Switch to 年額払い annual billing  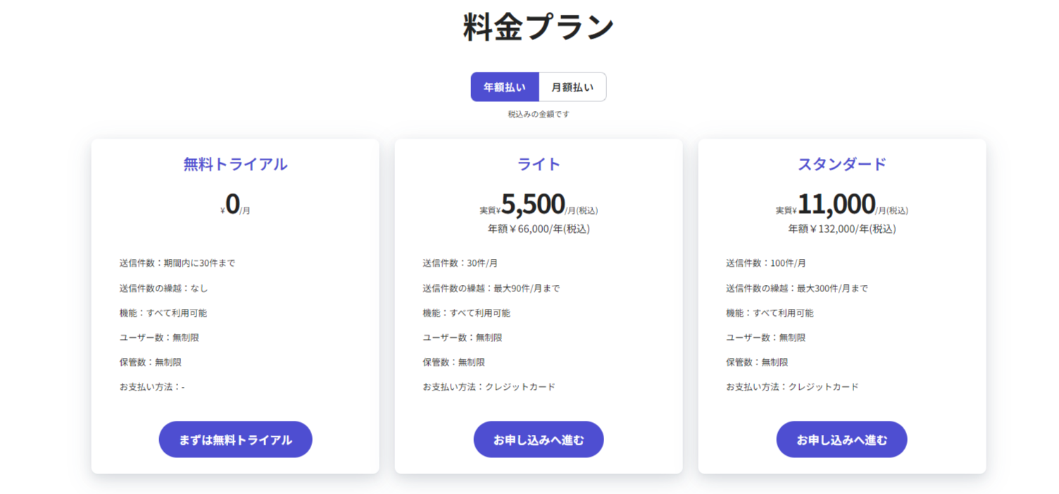[x=504, y=87]
